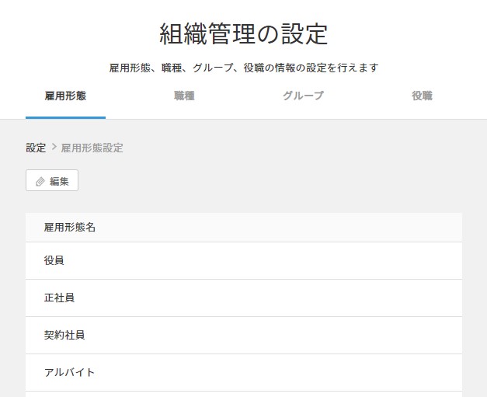Screen dimensions: 487x397
Task: Click the 雇用形態名 column header
Action: 70,228
